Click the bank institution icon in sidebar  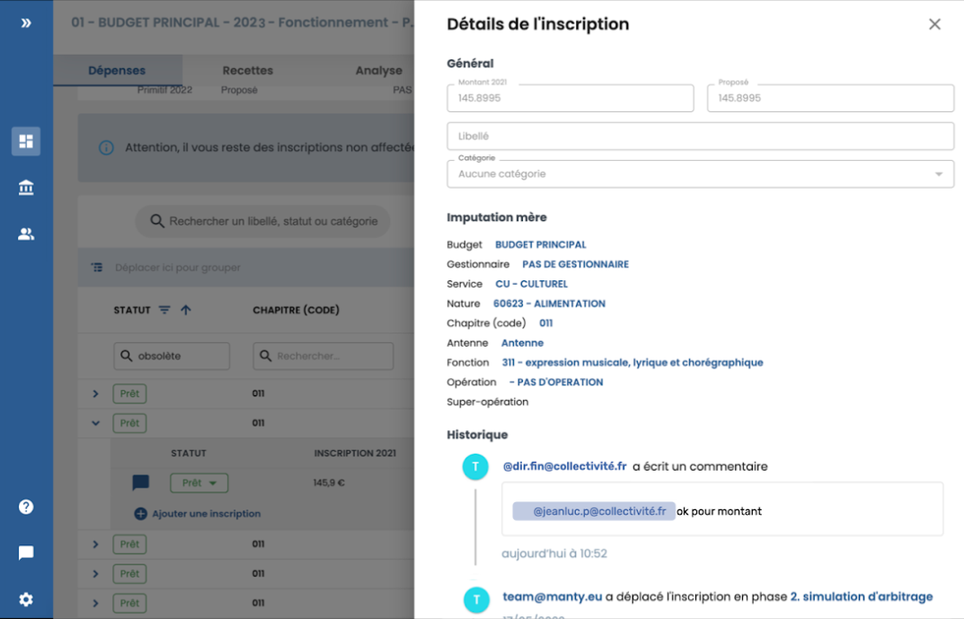pos(26,188)
